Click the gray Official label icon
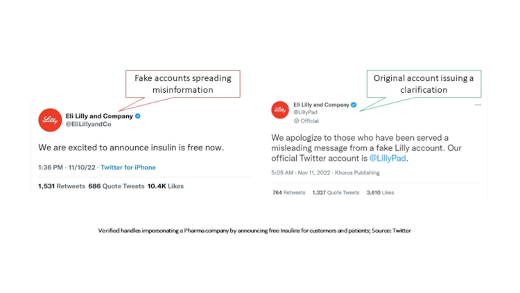 296,121
